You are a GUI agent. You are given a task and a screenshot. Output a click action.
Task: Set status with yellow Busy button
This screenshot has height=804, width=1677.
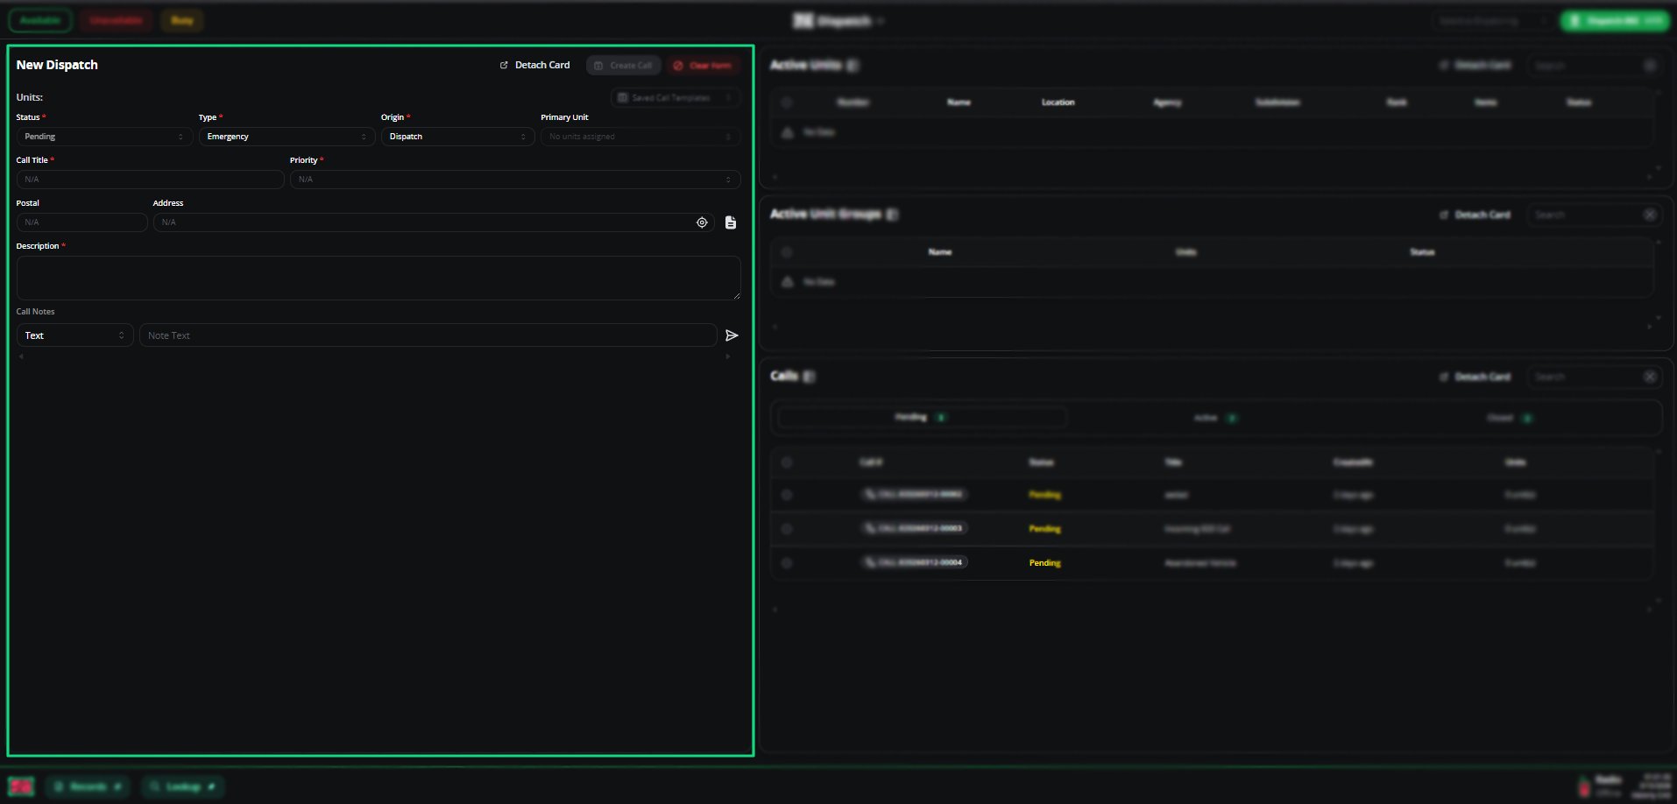[182, 20]
